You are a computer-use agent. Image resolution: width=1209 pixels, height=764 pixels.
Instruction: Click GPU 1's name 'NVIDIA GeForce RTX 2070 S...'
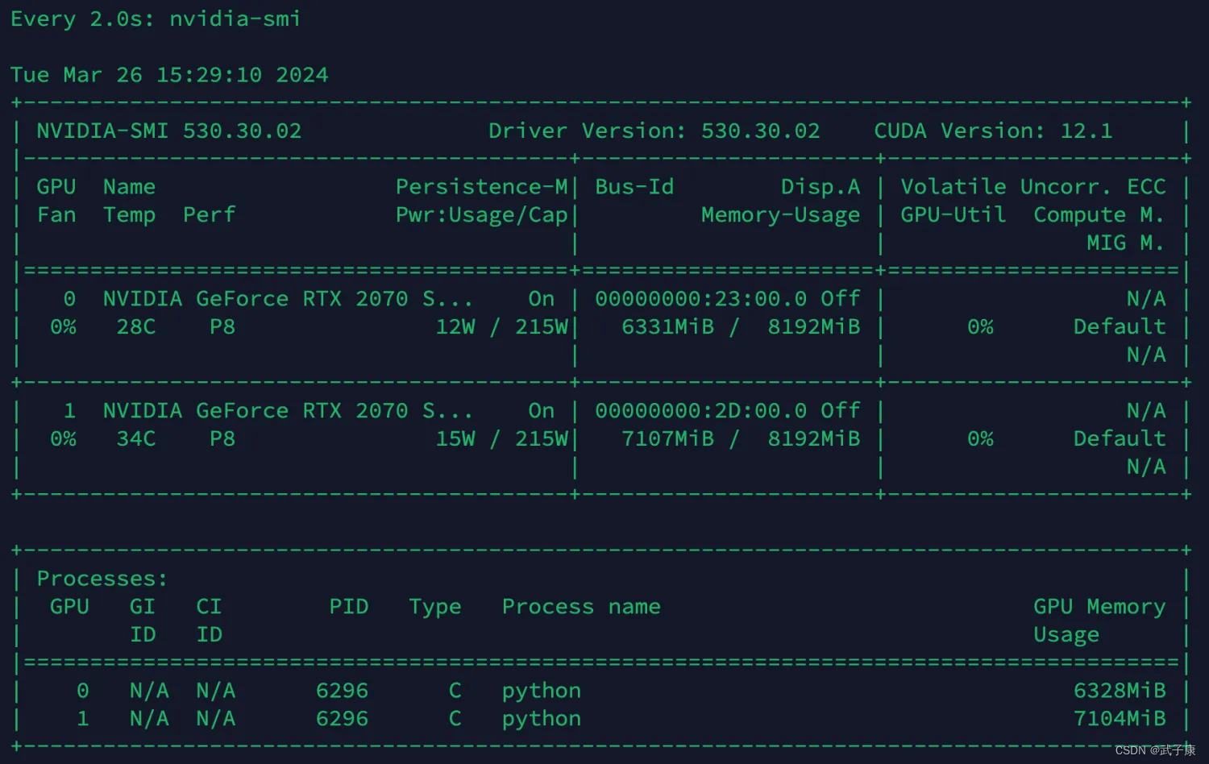pyautogui.click(x=288, y=411)
